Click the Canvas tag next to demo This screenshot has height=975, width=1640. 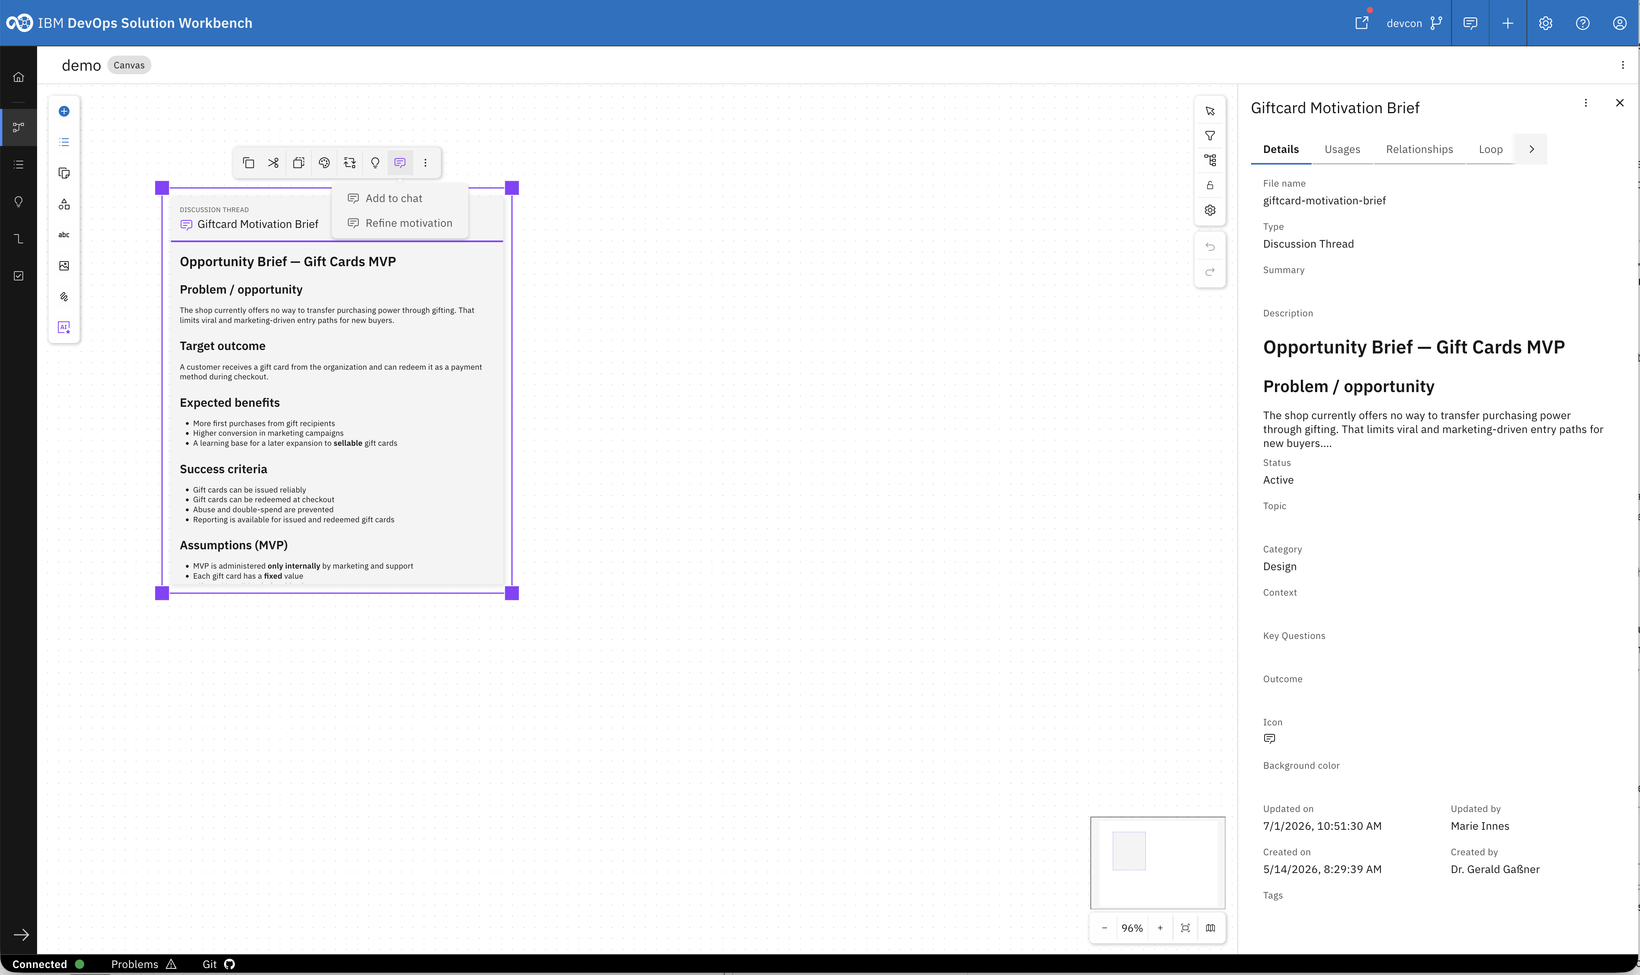(x=129, y=65)
